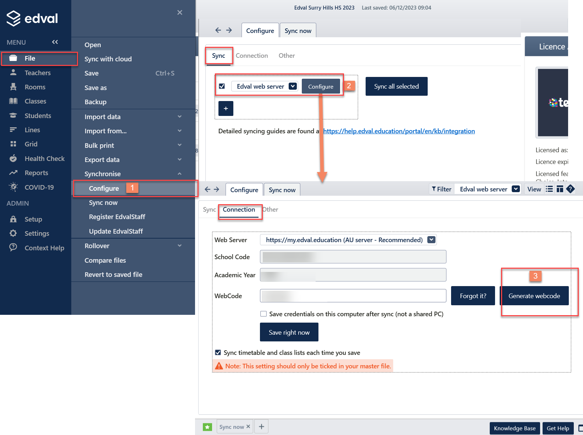
Task: Expand the Import from... submenu
Action: click(179, 131)
